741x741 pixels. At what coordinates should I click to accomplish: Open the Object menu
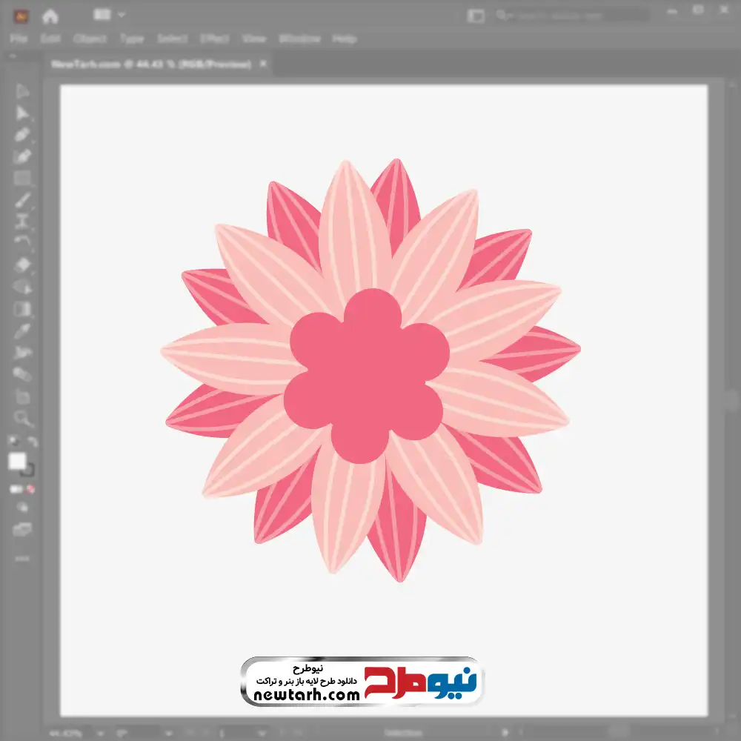pyautogui.click(x=91, y=39)
